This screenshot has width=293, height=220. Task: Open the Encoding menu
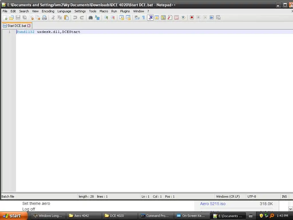[48, 11]
